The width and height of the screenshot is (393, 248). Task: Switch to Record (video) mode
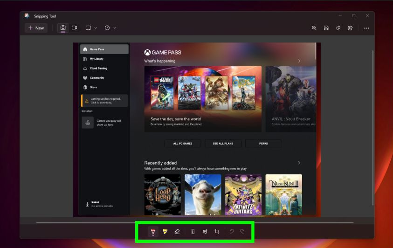point(75,28)
